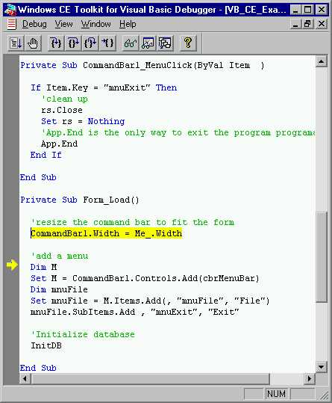
Task: Click the hand Break icon
Action: click(33, 43)
